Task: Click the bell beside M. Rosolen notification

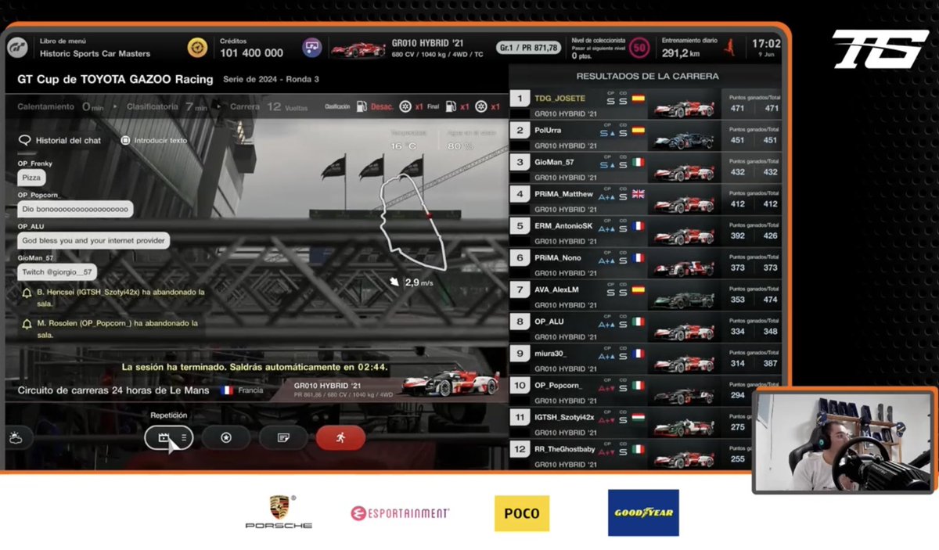Action: [x=27, y=323]
